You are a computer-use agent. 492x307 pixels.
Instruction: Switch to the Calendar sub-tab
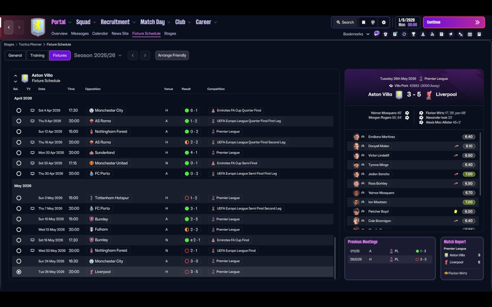click(x=100, y=33)
